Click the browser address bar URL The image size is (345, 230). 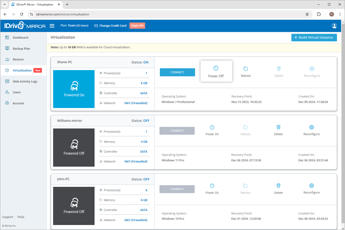[63, 14]
